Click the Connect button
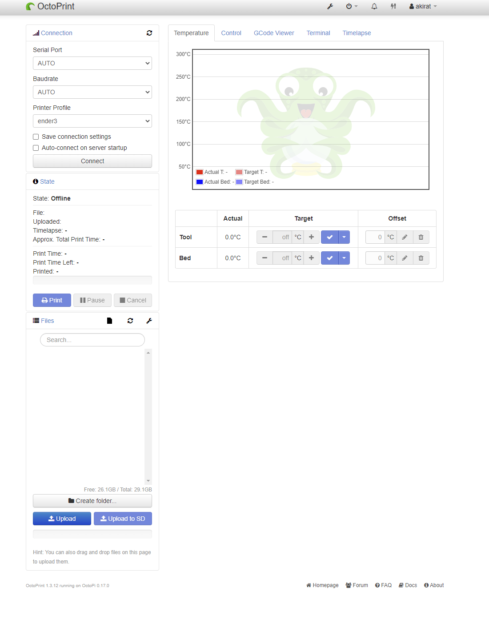 coord(92,161)
